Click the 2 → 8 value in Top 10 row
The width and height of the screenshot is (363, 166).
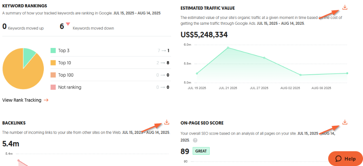163,63
